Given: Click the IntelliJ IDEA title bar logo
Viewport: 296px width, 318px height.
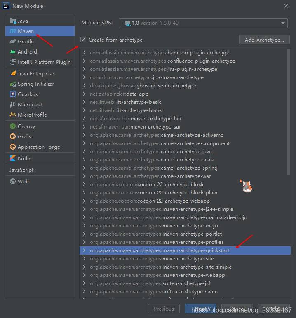Looking at the screenshot, I should click(x=6, y=6).
